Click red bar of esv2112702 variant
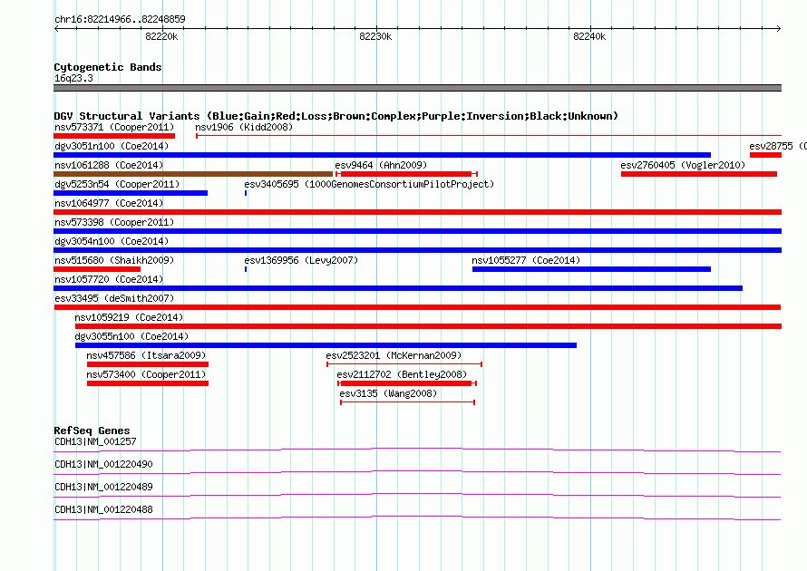The width and height of the screenshot is (807, 571). 406,383
